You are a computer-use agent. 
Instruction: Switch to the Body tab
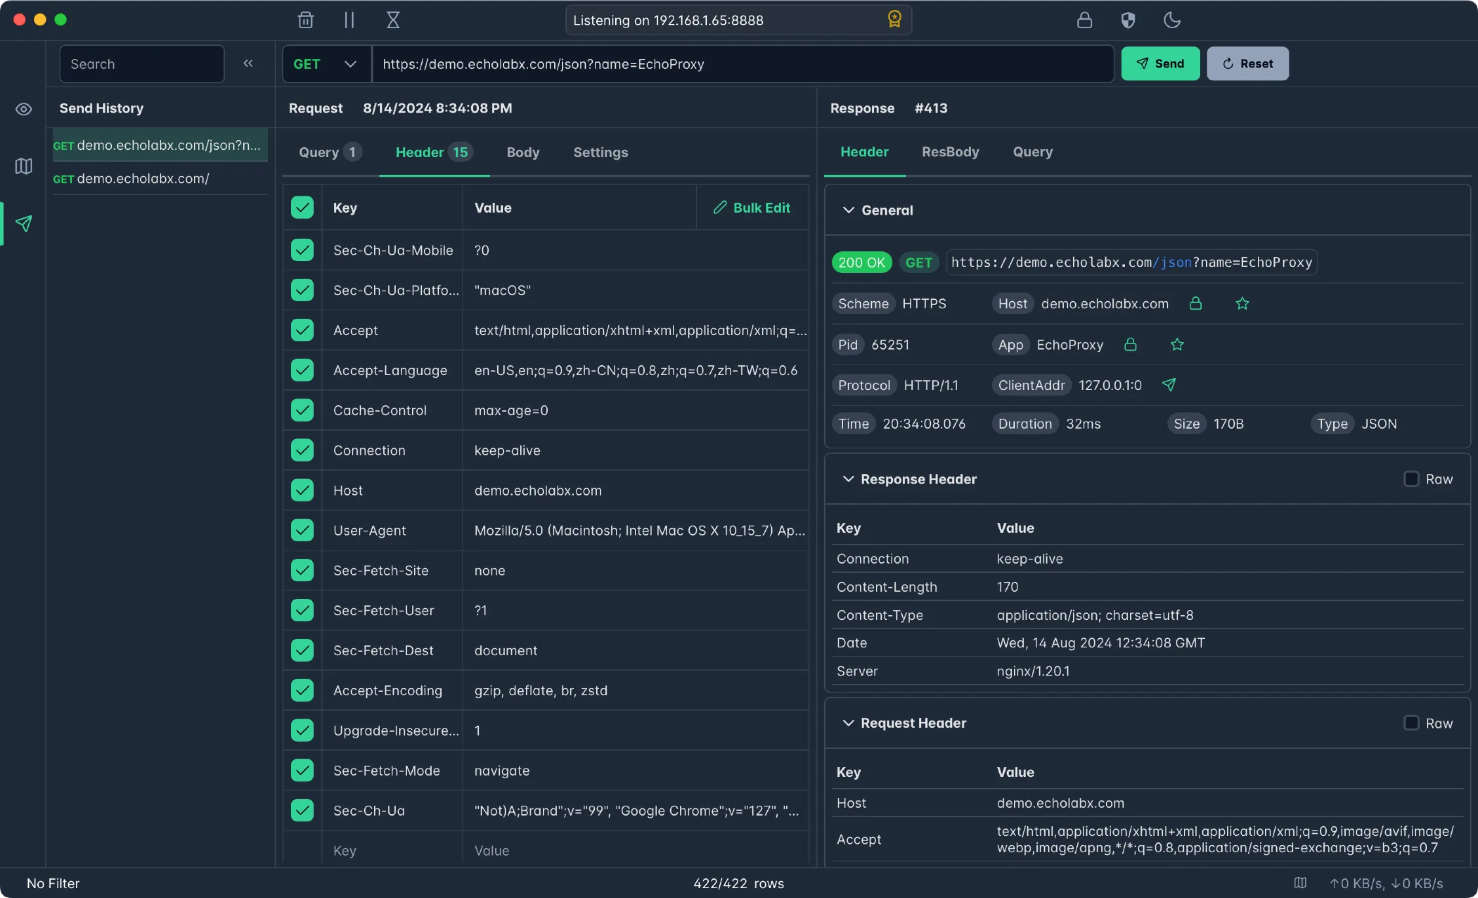523,153
